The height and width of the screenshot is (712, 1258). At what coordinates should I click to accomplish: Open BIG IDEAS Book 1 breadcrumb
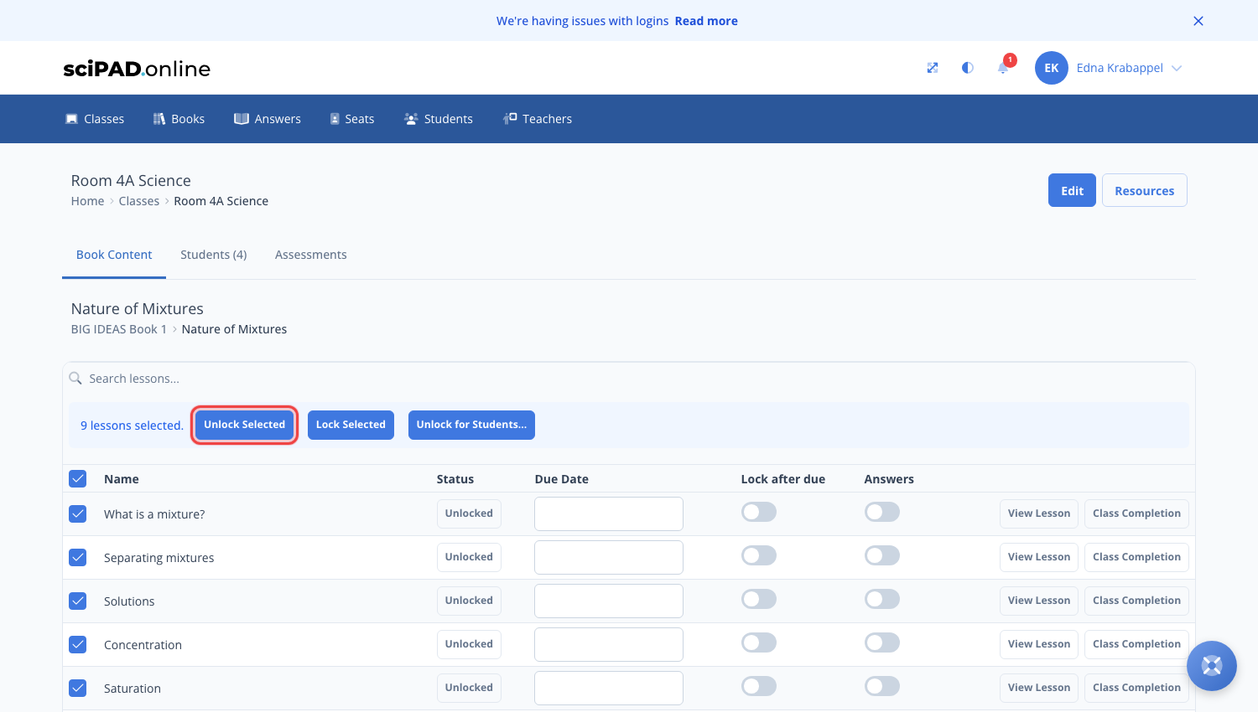pos(119,329)
